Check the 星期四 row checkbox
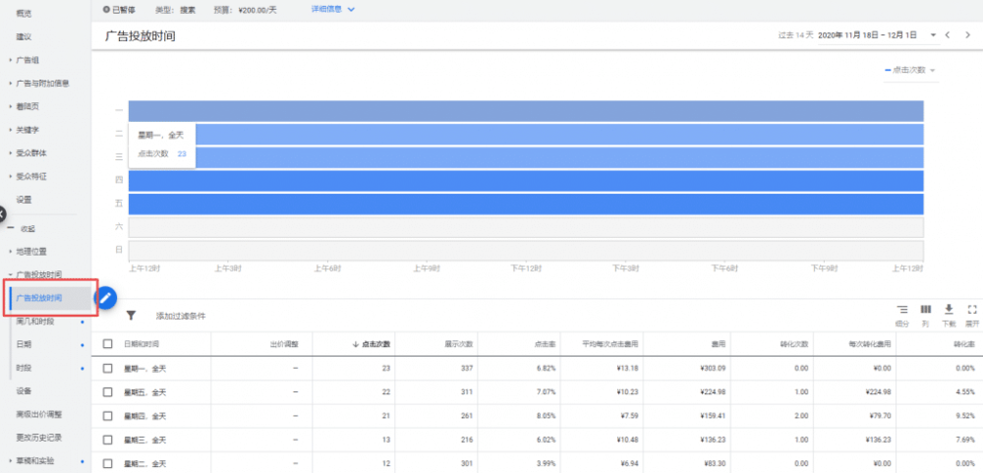Image resolution: width=983 pixels, height=473 pixels. 108,415
